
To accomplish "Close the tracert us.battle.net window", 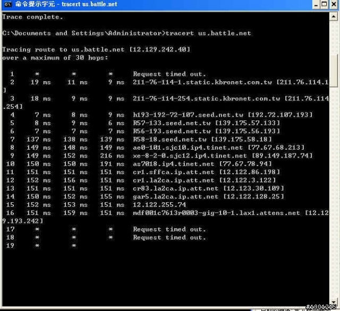I will point(333,5).
